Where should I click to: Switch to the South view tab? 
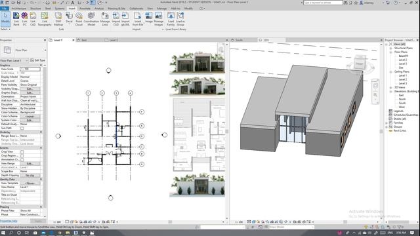(239, 40)
